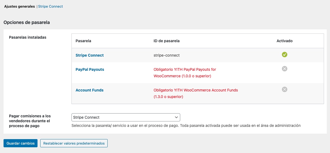Expand the commission payment gateway dropdown

click(x=126, y=117)
